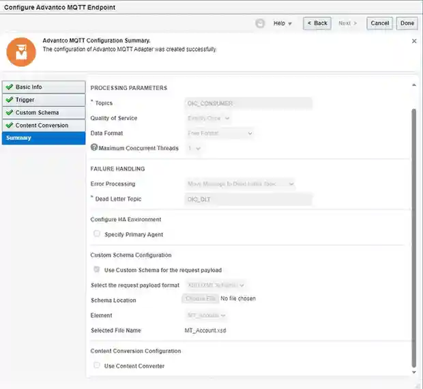Screen dimensions: 423x389
Task: Toggle Use Custom Schema for the request payload
Action: 97,270
